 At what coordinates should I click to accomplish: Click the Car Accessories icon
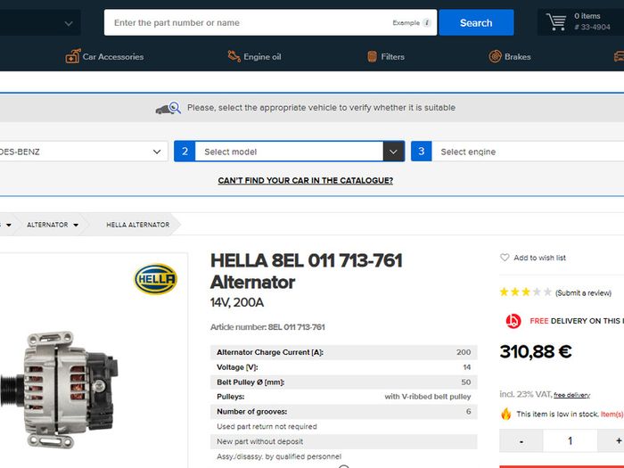pyautogui.click(x=73, y=56)
